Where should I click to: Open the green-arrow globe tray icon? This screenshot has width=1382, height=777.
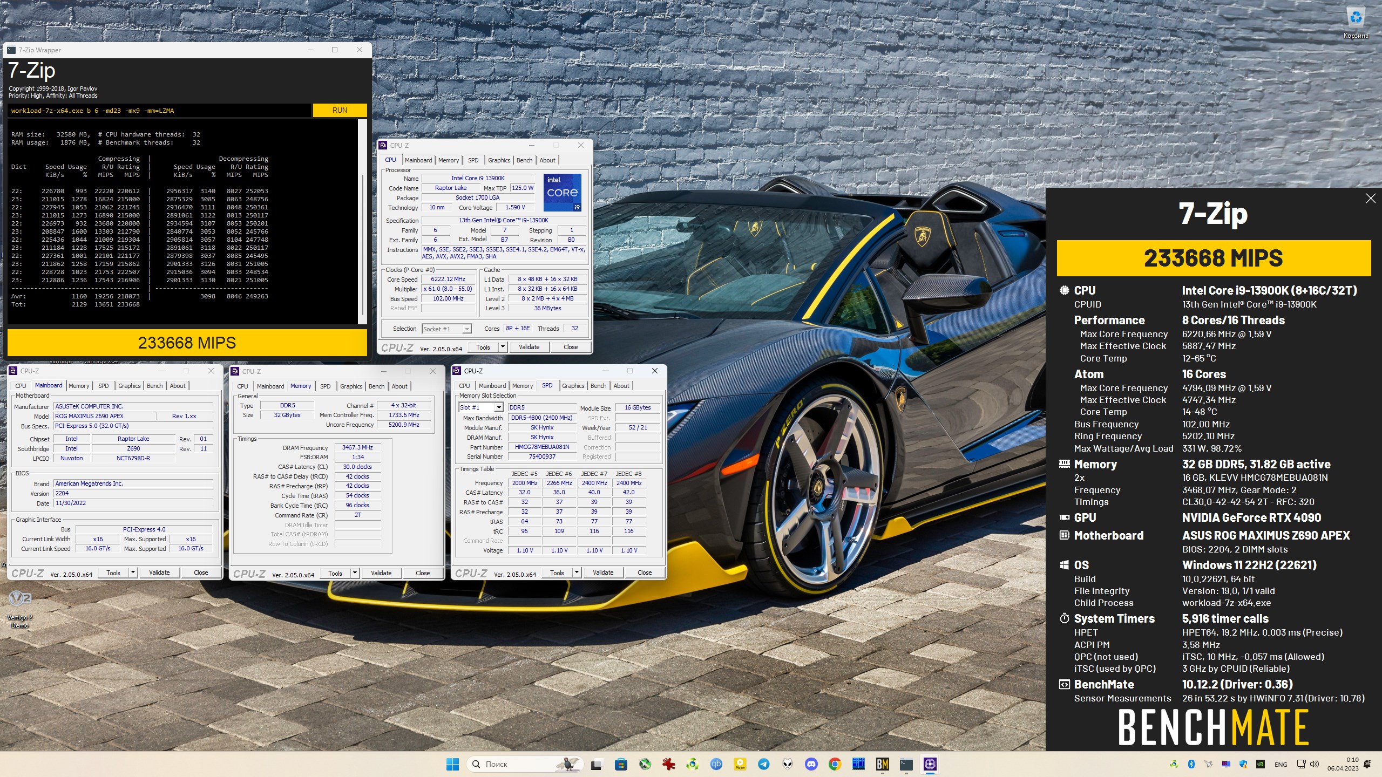1174,764
